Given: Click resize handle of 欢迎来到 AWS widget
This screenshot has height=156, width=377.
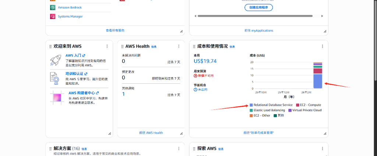Looking at the screenshot, I should coord(109,134).
